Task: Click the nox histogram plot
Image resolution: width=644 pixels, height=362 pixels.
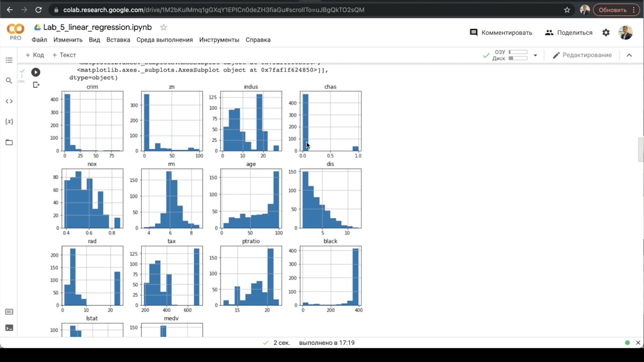Action: pos(92,199)
